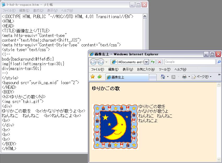Screen dimensions: 222x163
Task: Click the IE logo in the title bar
Action: pyautogui.click(x=92, y=54)
